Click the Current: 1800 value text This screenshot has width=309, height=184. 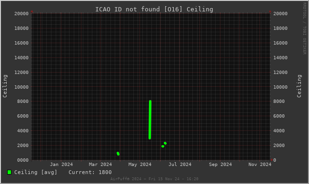coord(90,172)
